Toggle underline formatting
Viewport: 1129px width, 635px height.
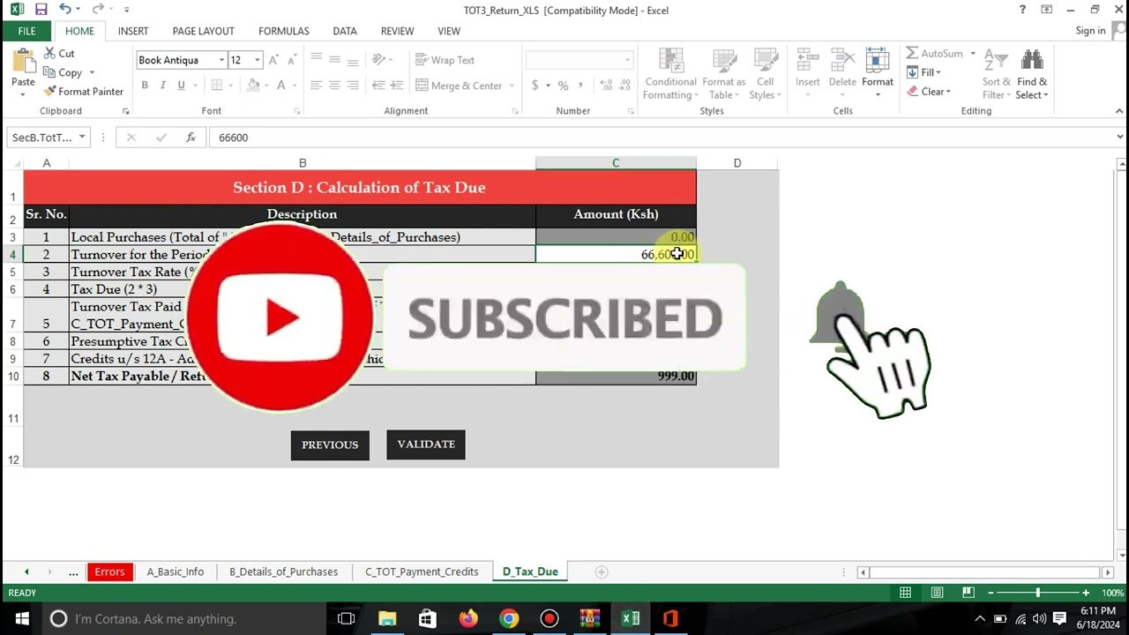[181, 86]
